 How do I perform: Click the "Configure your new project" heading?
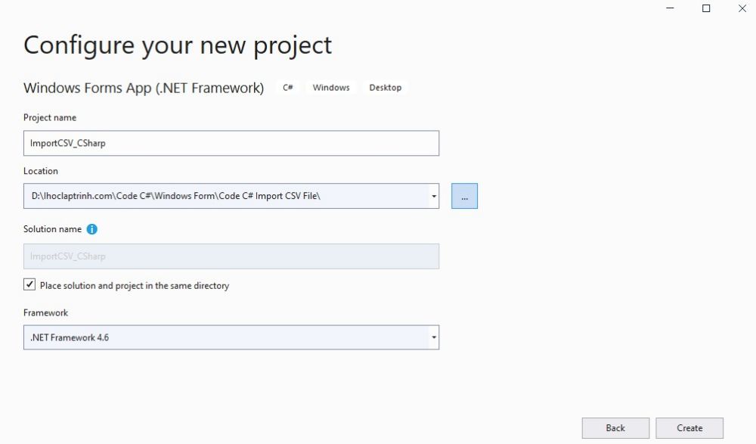(x=178, y=45)
